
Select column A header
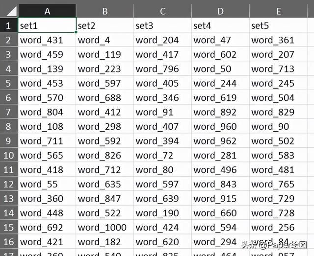click(47, 11)
